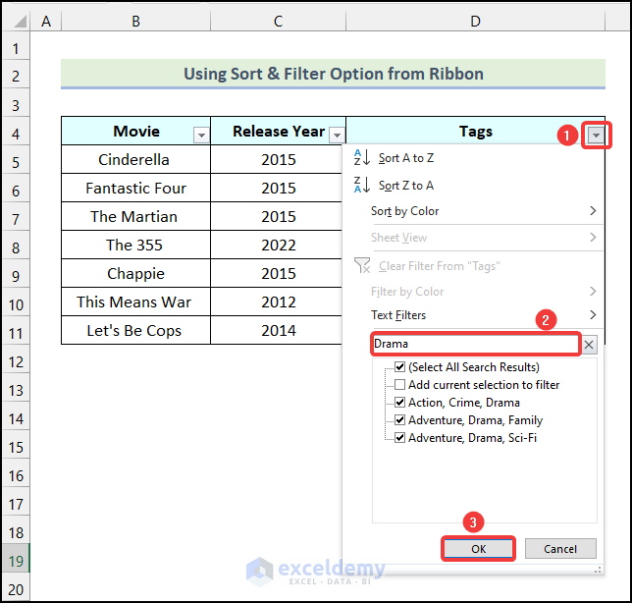Select The Martian cell
This screenshot has height=603, width=632.
(x=135, y=217)
